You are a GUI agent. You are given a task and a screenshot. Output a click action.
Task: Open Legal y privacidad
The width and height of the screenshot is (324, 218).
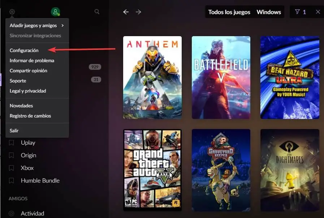37,91
